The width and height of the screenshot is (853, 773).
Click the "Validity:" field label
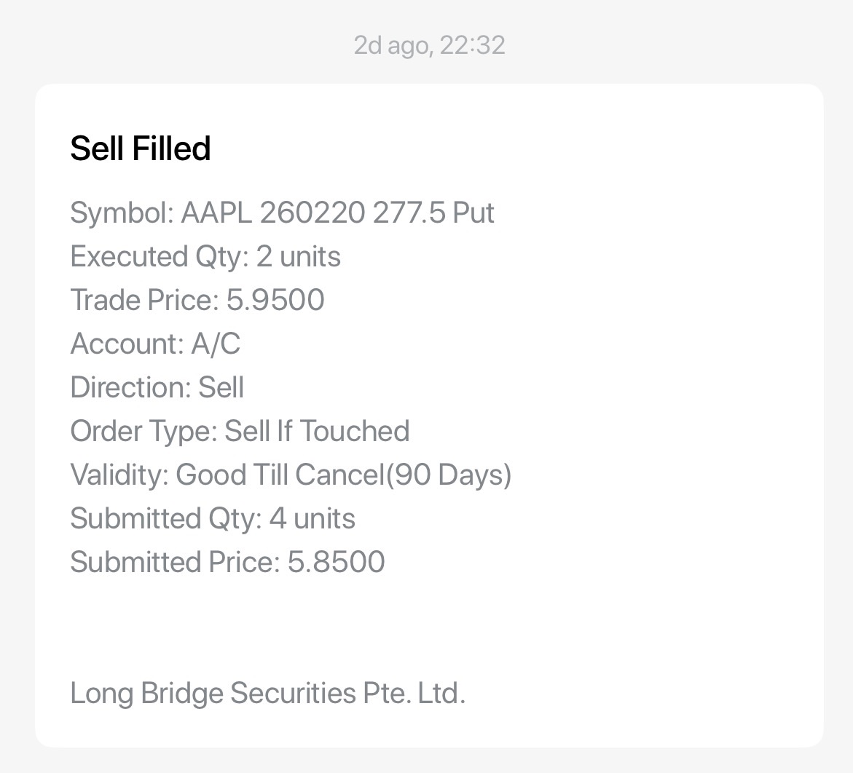(x=119, y=475)
